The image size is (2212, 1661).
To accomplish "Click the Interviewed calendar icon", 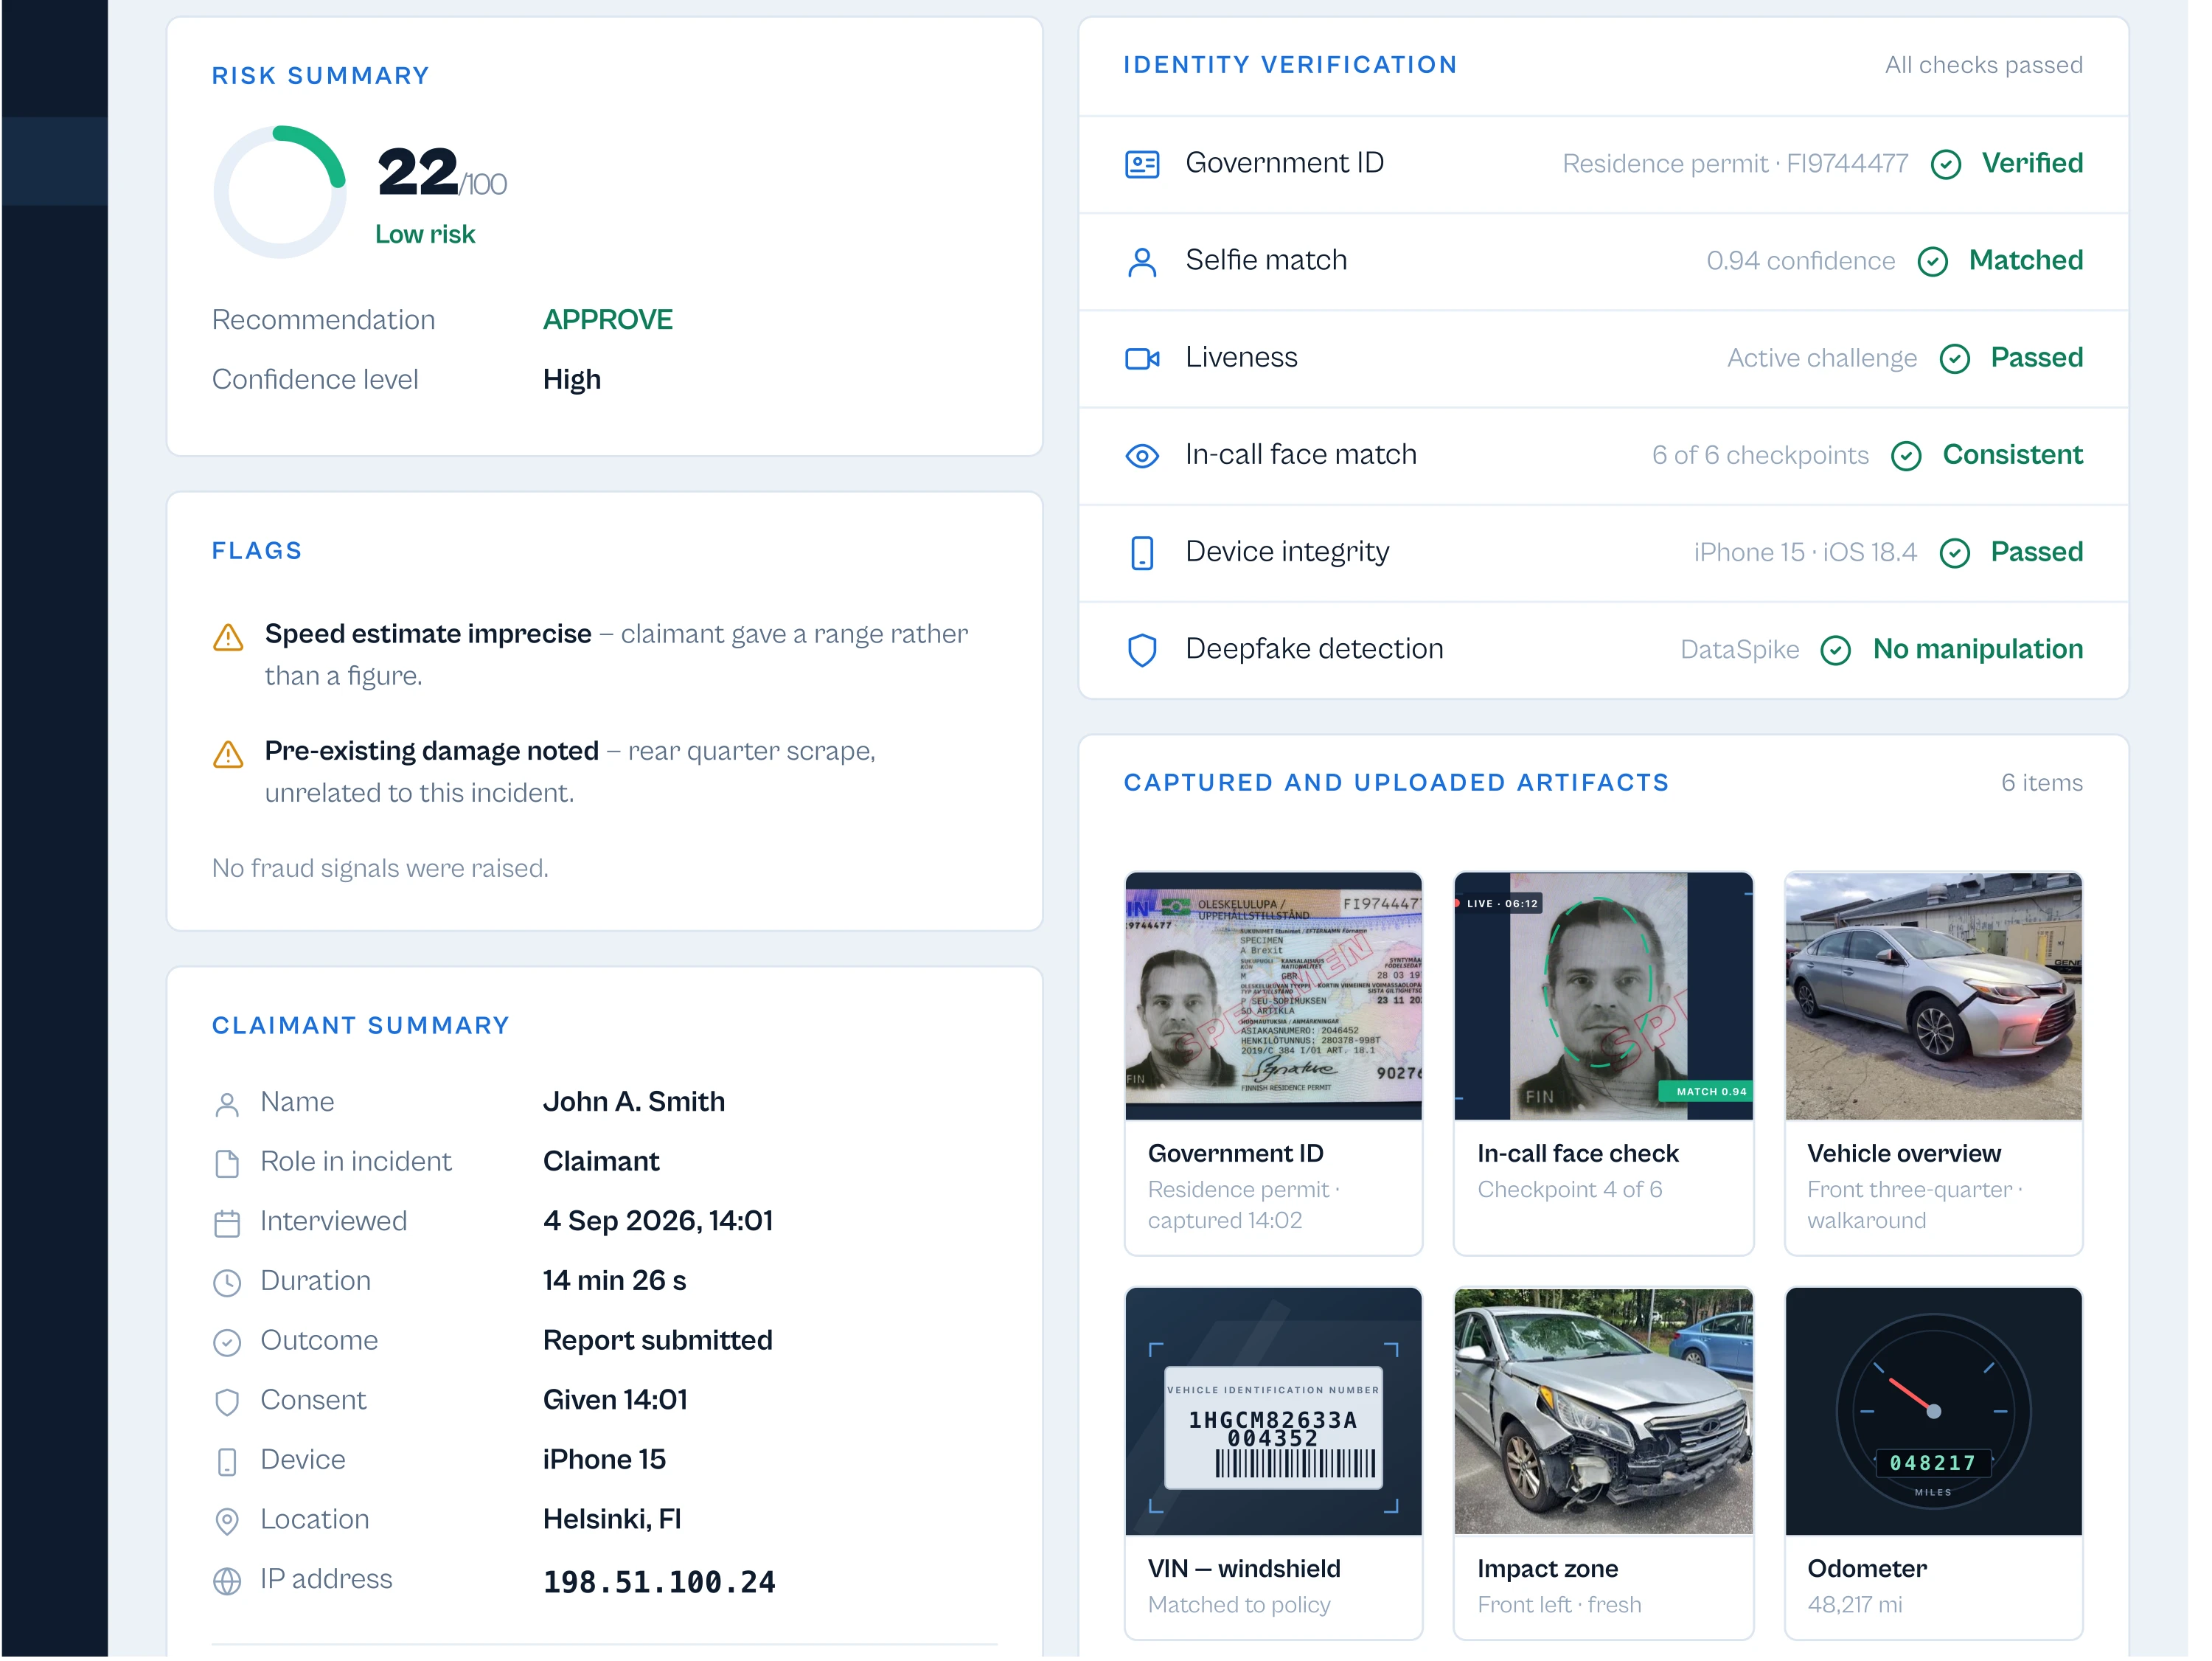I will click(x=227, y=1224).
